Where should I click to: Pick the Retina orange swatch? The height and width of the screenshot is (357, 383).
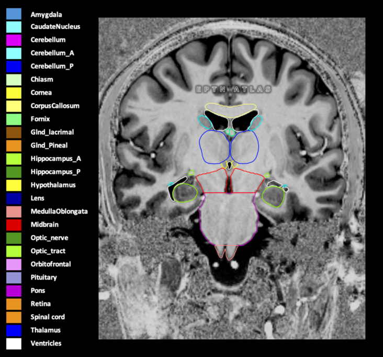click(x=14, y=304)
